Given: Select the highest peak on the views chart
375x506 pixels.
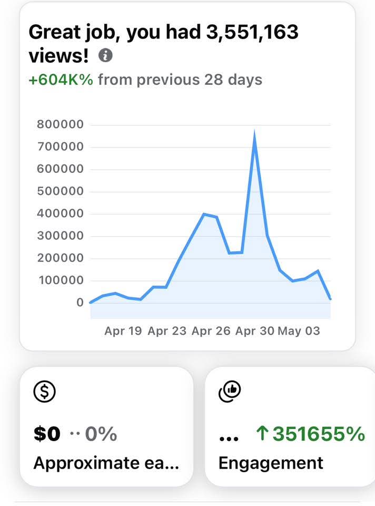Looking at the screenshot, I should (x=254, y=135).
